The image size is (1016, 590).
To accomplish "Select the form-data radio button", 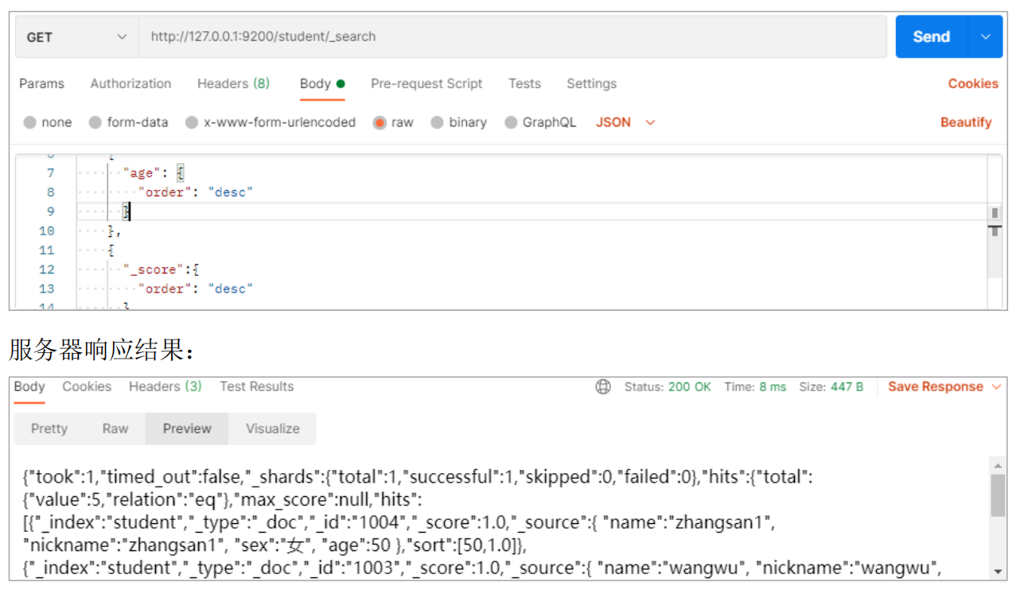I will pyautogui.click(x=95, y=122).
